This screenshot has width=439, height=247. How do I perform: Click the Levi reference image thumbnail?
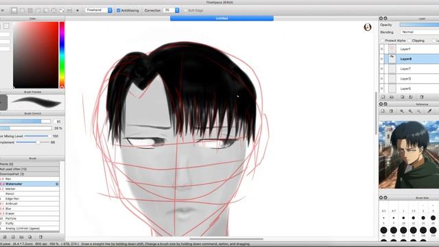[x=409, y=154]
